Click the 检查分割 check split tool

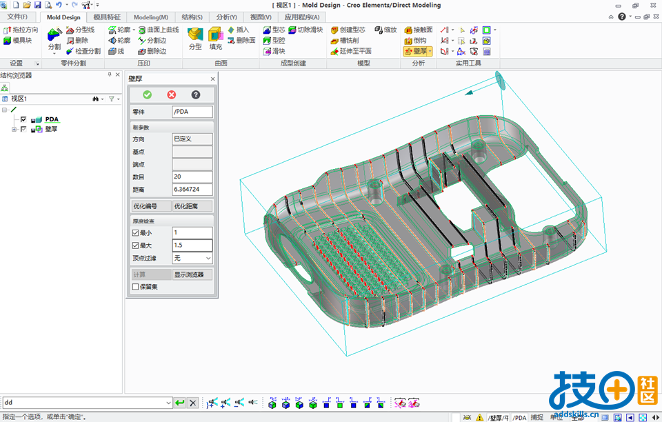coord(83,51)
